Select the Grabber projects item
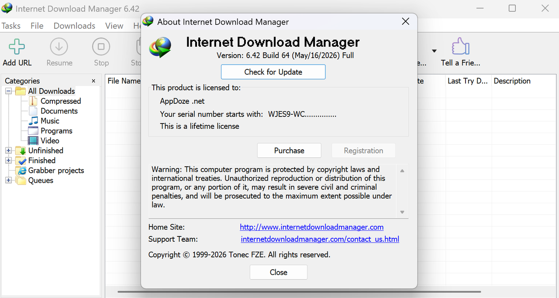Image resolution: width=559 pixels, height=298 pixels. pyautogui.click(x=56, y=171)
